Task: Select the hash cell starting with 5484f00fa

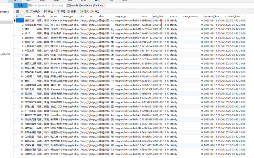Action: point(147,55)
